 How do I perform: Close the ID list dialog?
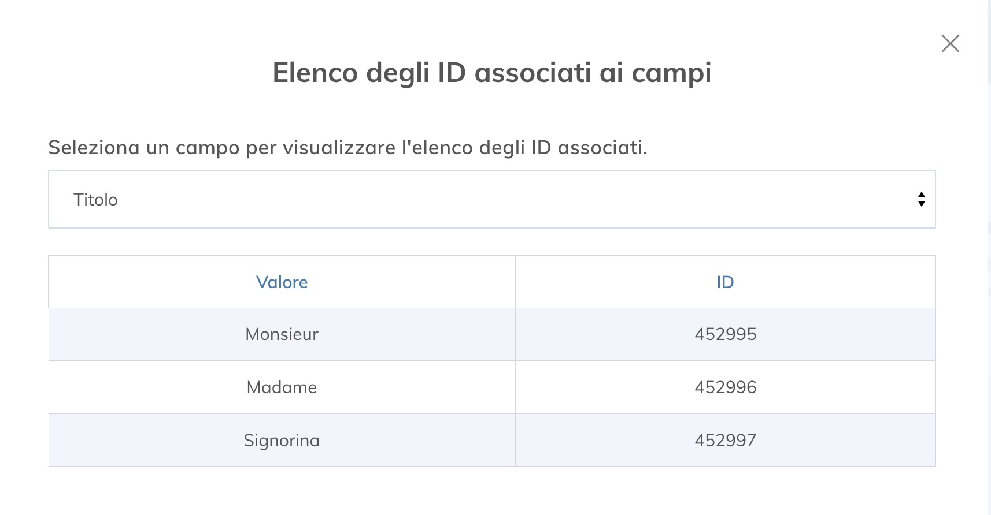click(950, 43)
